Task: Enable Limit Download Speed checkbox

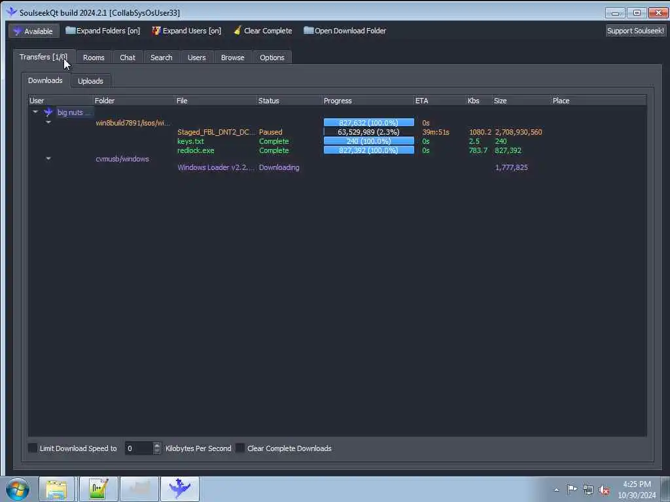Action: [x=33, y=448]
